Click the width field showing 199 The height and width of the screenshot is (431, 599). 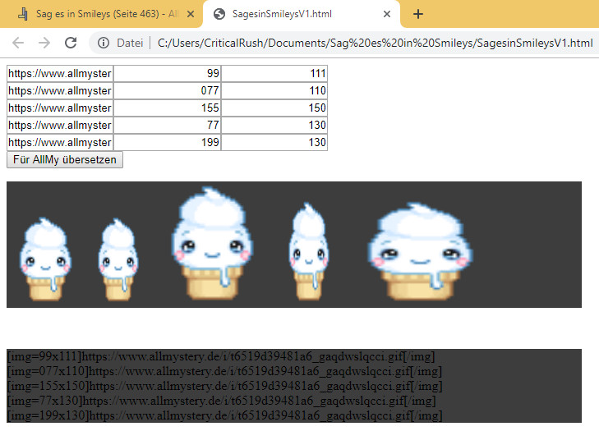coord(168,142)
